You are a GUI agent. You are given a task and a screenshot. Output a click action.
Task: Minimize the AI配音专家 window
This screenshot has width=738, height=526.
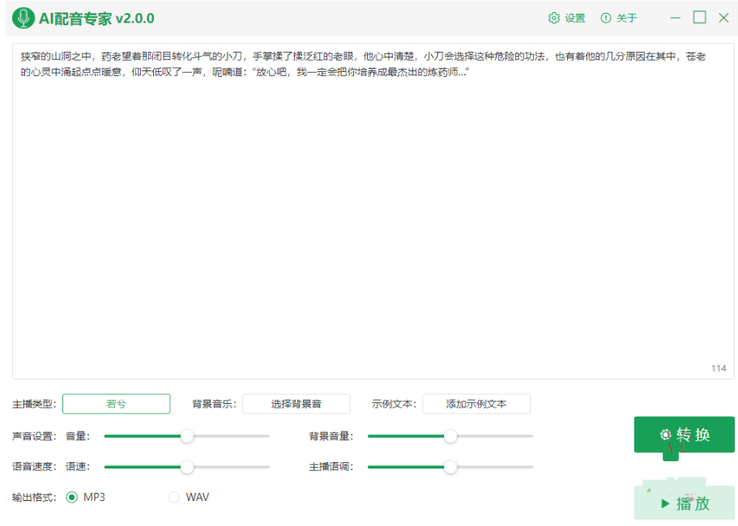676,18
